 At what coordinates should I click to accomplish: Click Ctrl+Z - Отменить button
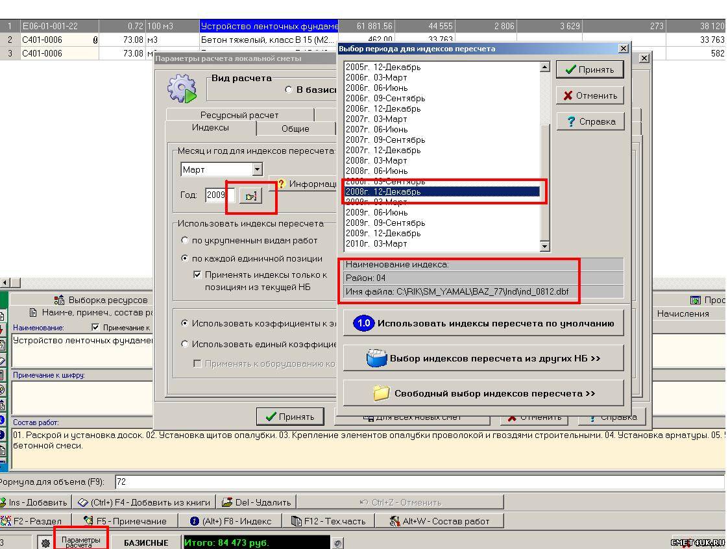[400, 502]
